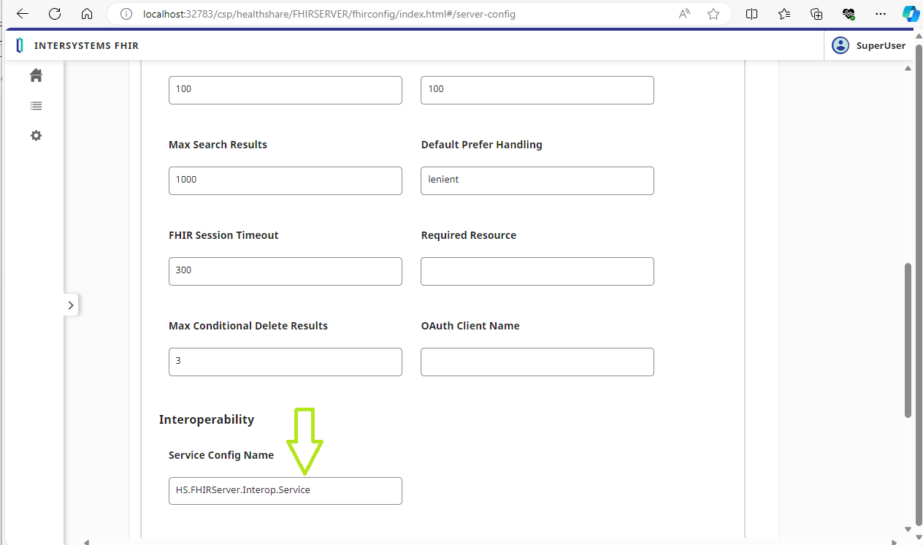Open the settings gear in sidebar
The width and height of the screenshot is (923, 545).
(x=36, y=136)
